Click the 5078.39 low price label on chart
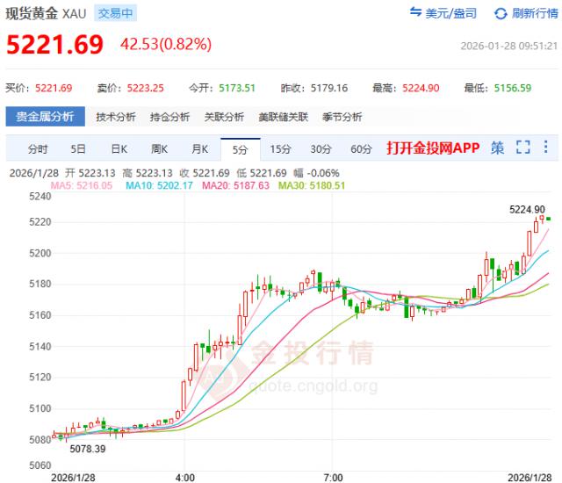The height and width of the screenshot is (483, 562). click(88, 449)
